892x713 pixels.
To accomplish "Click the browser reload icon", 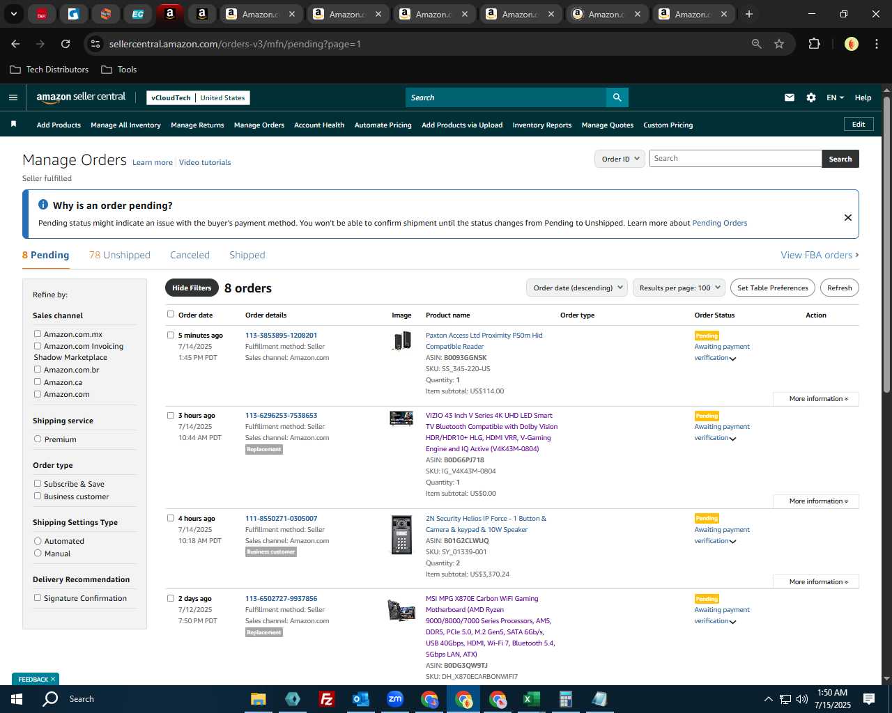I will point(66,44).
